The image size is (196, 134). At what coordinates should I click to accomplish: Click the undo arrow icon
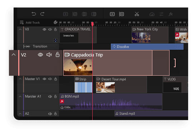click(34, 14)
